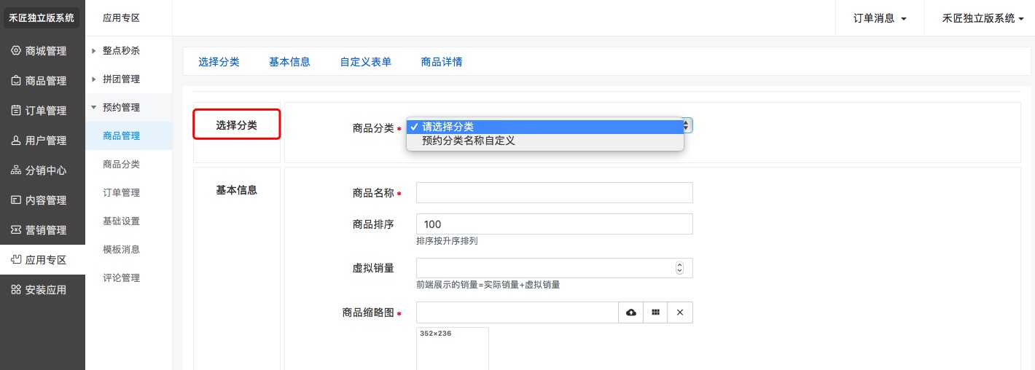Open the 订单消息 dropdown
The width and height of the screenshot is (1035, 370).
[880, 18]
